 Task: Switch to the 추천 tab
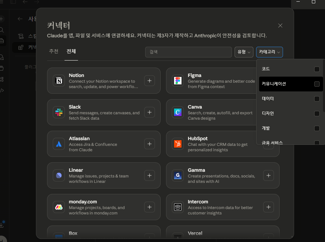click(x=54, y=51)
